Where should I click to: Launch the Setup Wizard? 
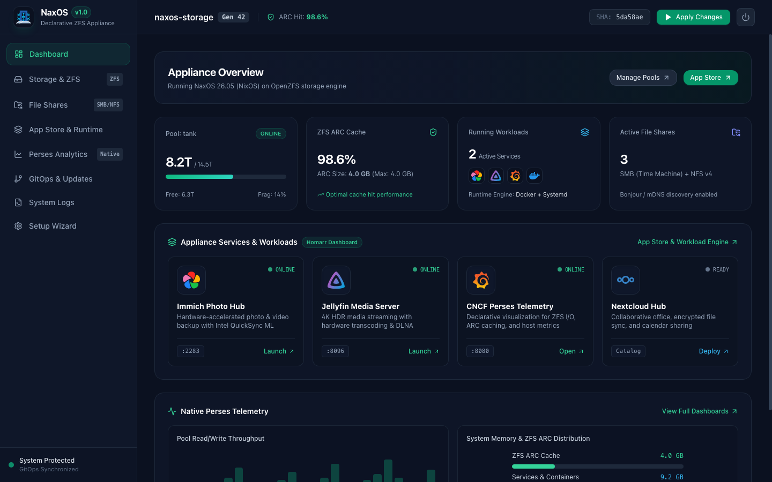pos(68,226)
